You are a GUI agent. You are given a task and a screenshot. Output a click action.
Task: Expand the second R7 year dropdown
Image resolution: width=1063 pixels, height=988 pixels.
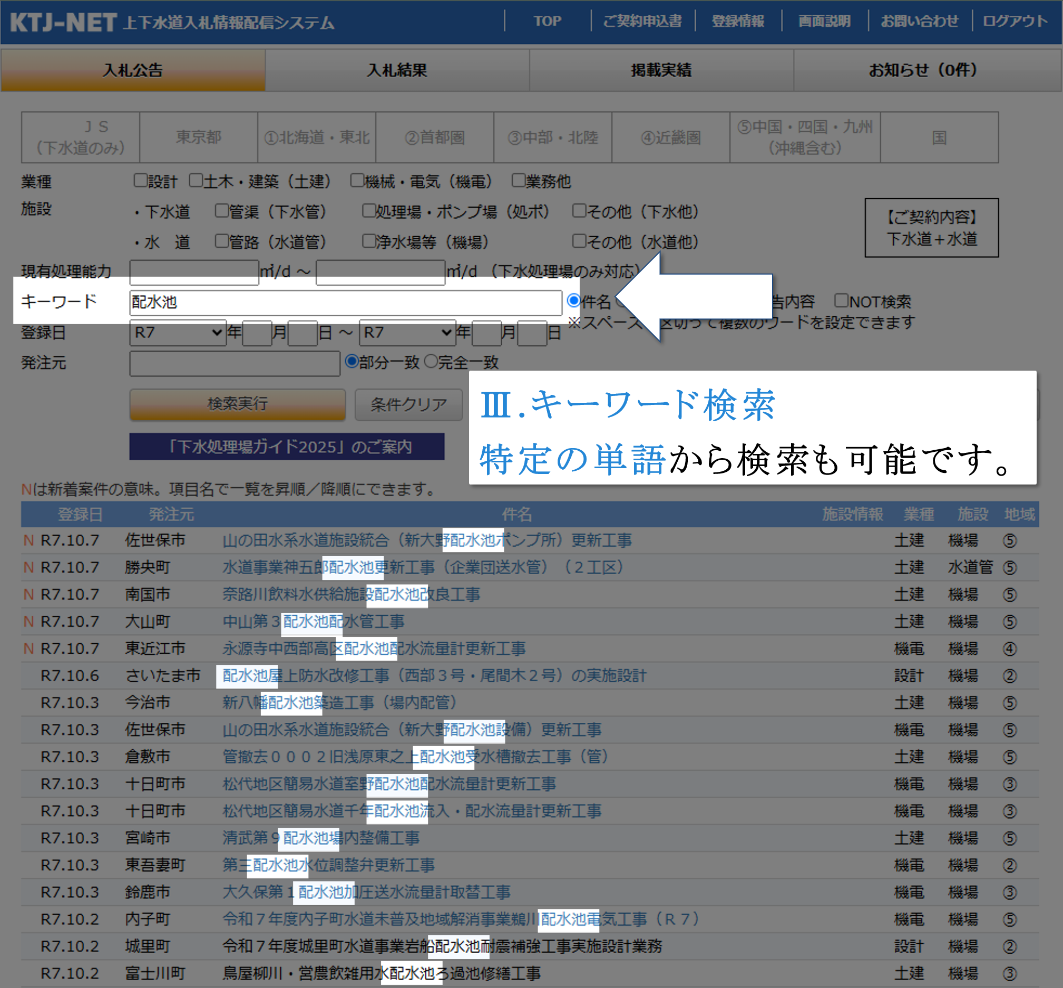407,333
